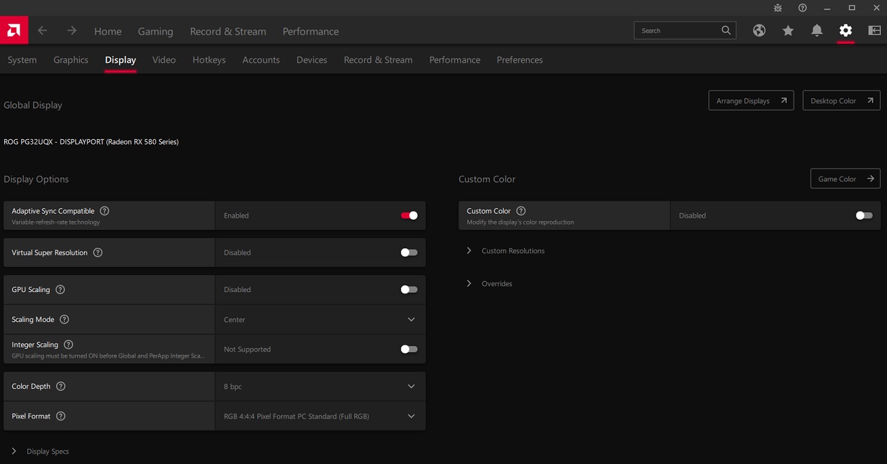Show help for GPU Scaling
The height and width of the screenshot is (464, 887).
(x=60, y=289)
